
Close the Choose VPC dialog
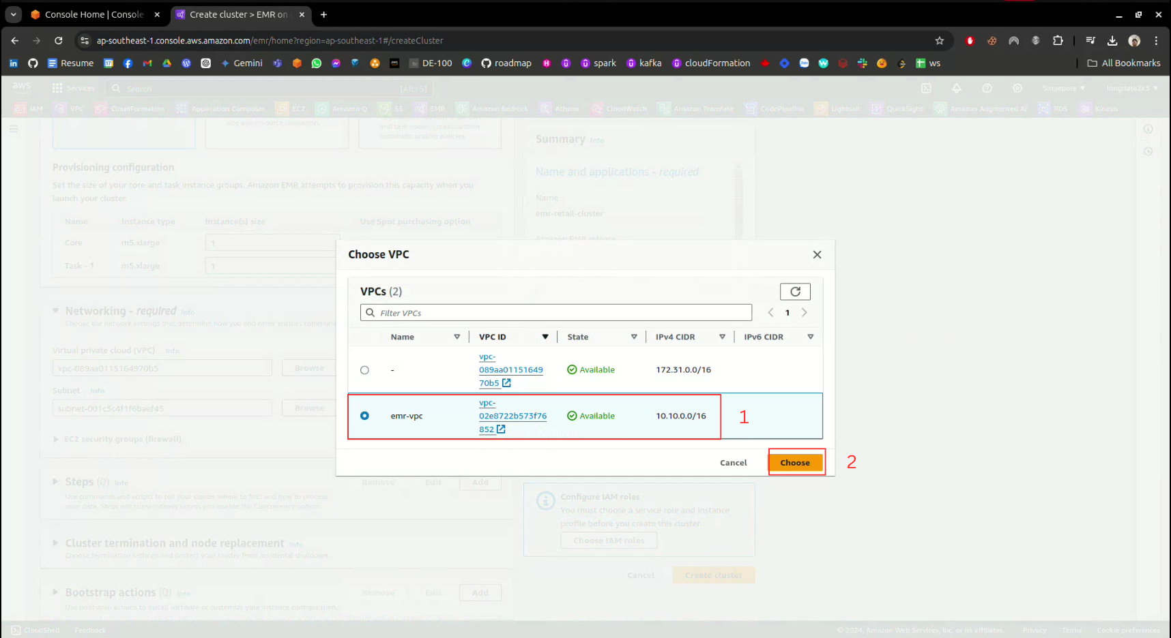click(817, 255)
